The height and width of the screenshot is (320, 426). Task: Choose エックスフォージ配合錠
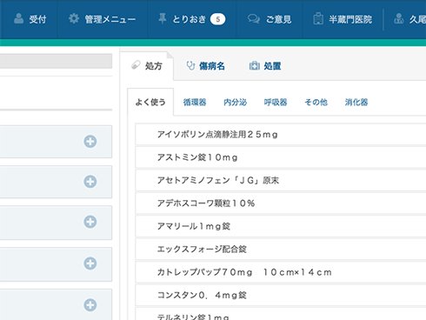click(281, 249)
